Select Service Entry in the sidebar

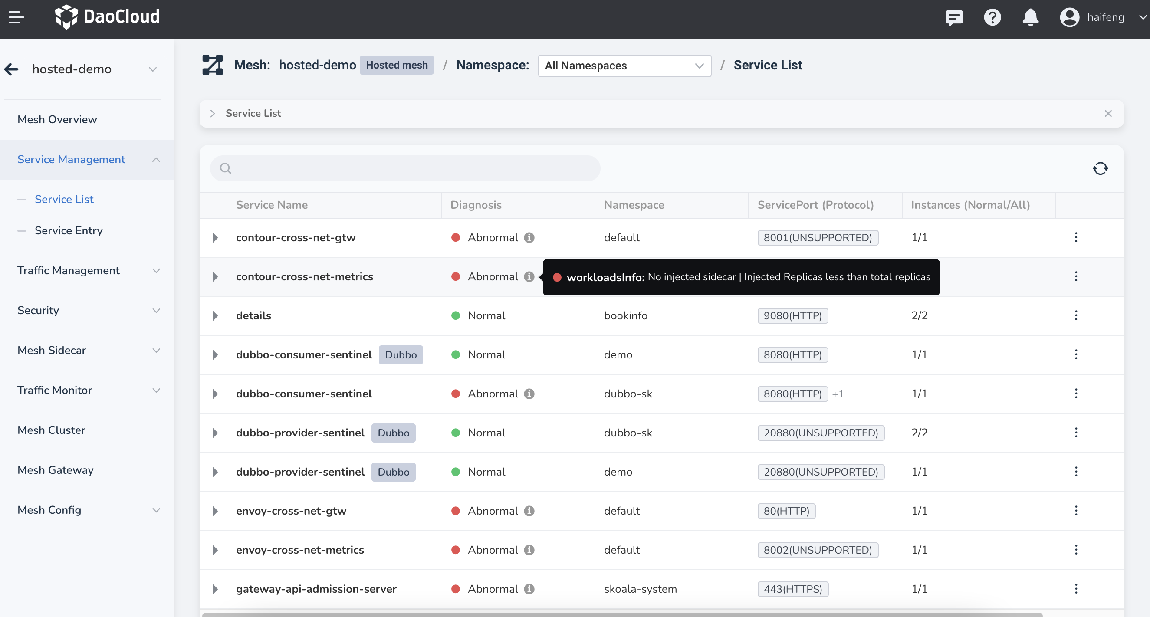point(69,230)
